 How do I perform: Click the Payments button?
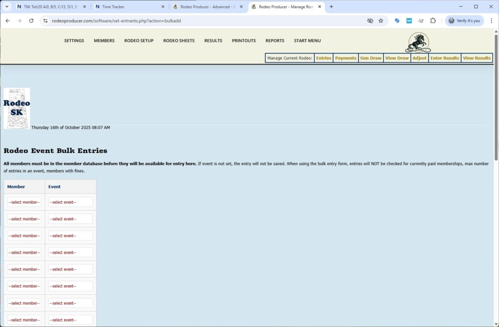pyautogui.click(x=345, y=58)
